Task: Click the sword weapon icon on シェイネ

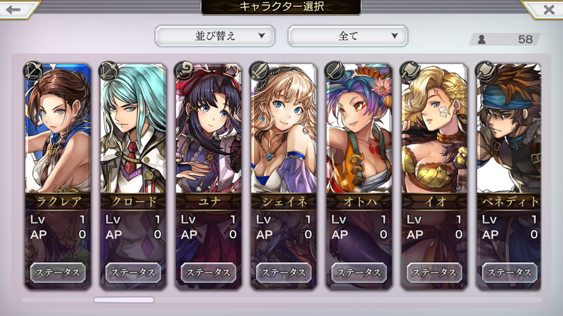Action: click(259, 71)
